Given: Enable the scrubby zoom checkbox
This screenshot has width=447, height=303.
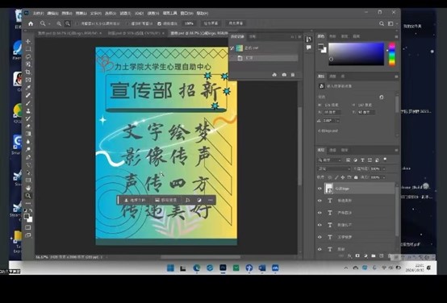Looking at the screenshot, I should click(x=160, y=23).
